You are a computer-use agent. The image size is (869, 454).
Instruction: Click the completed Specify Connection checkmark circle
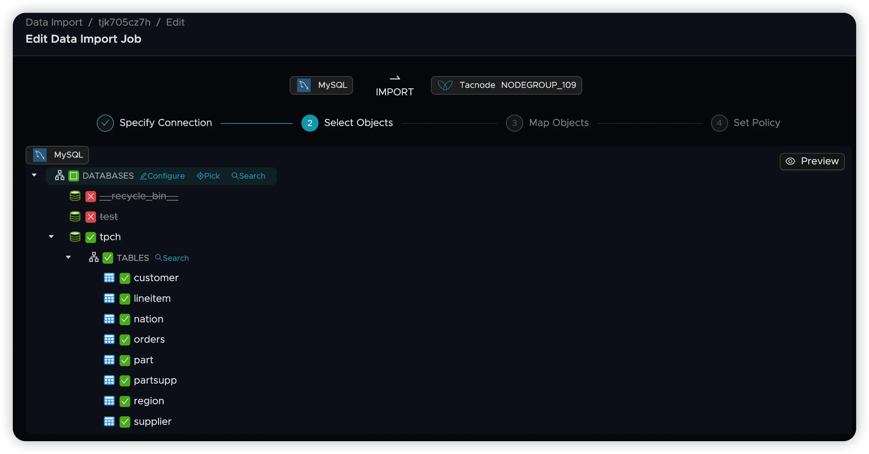click(x=105, y=123)
